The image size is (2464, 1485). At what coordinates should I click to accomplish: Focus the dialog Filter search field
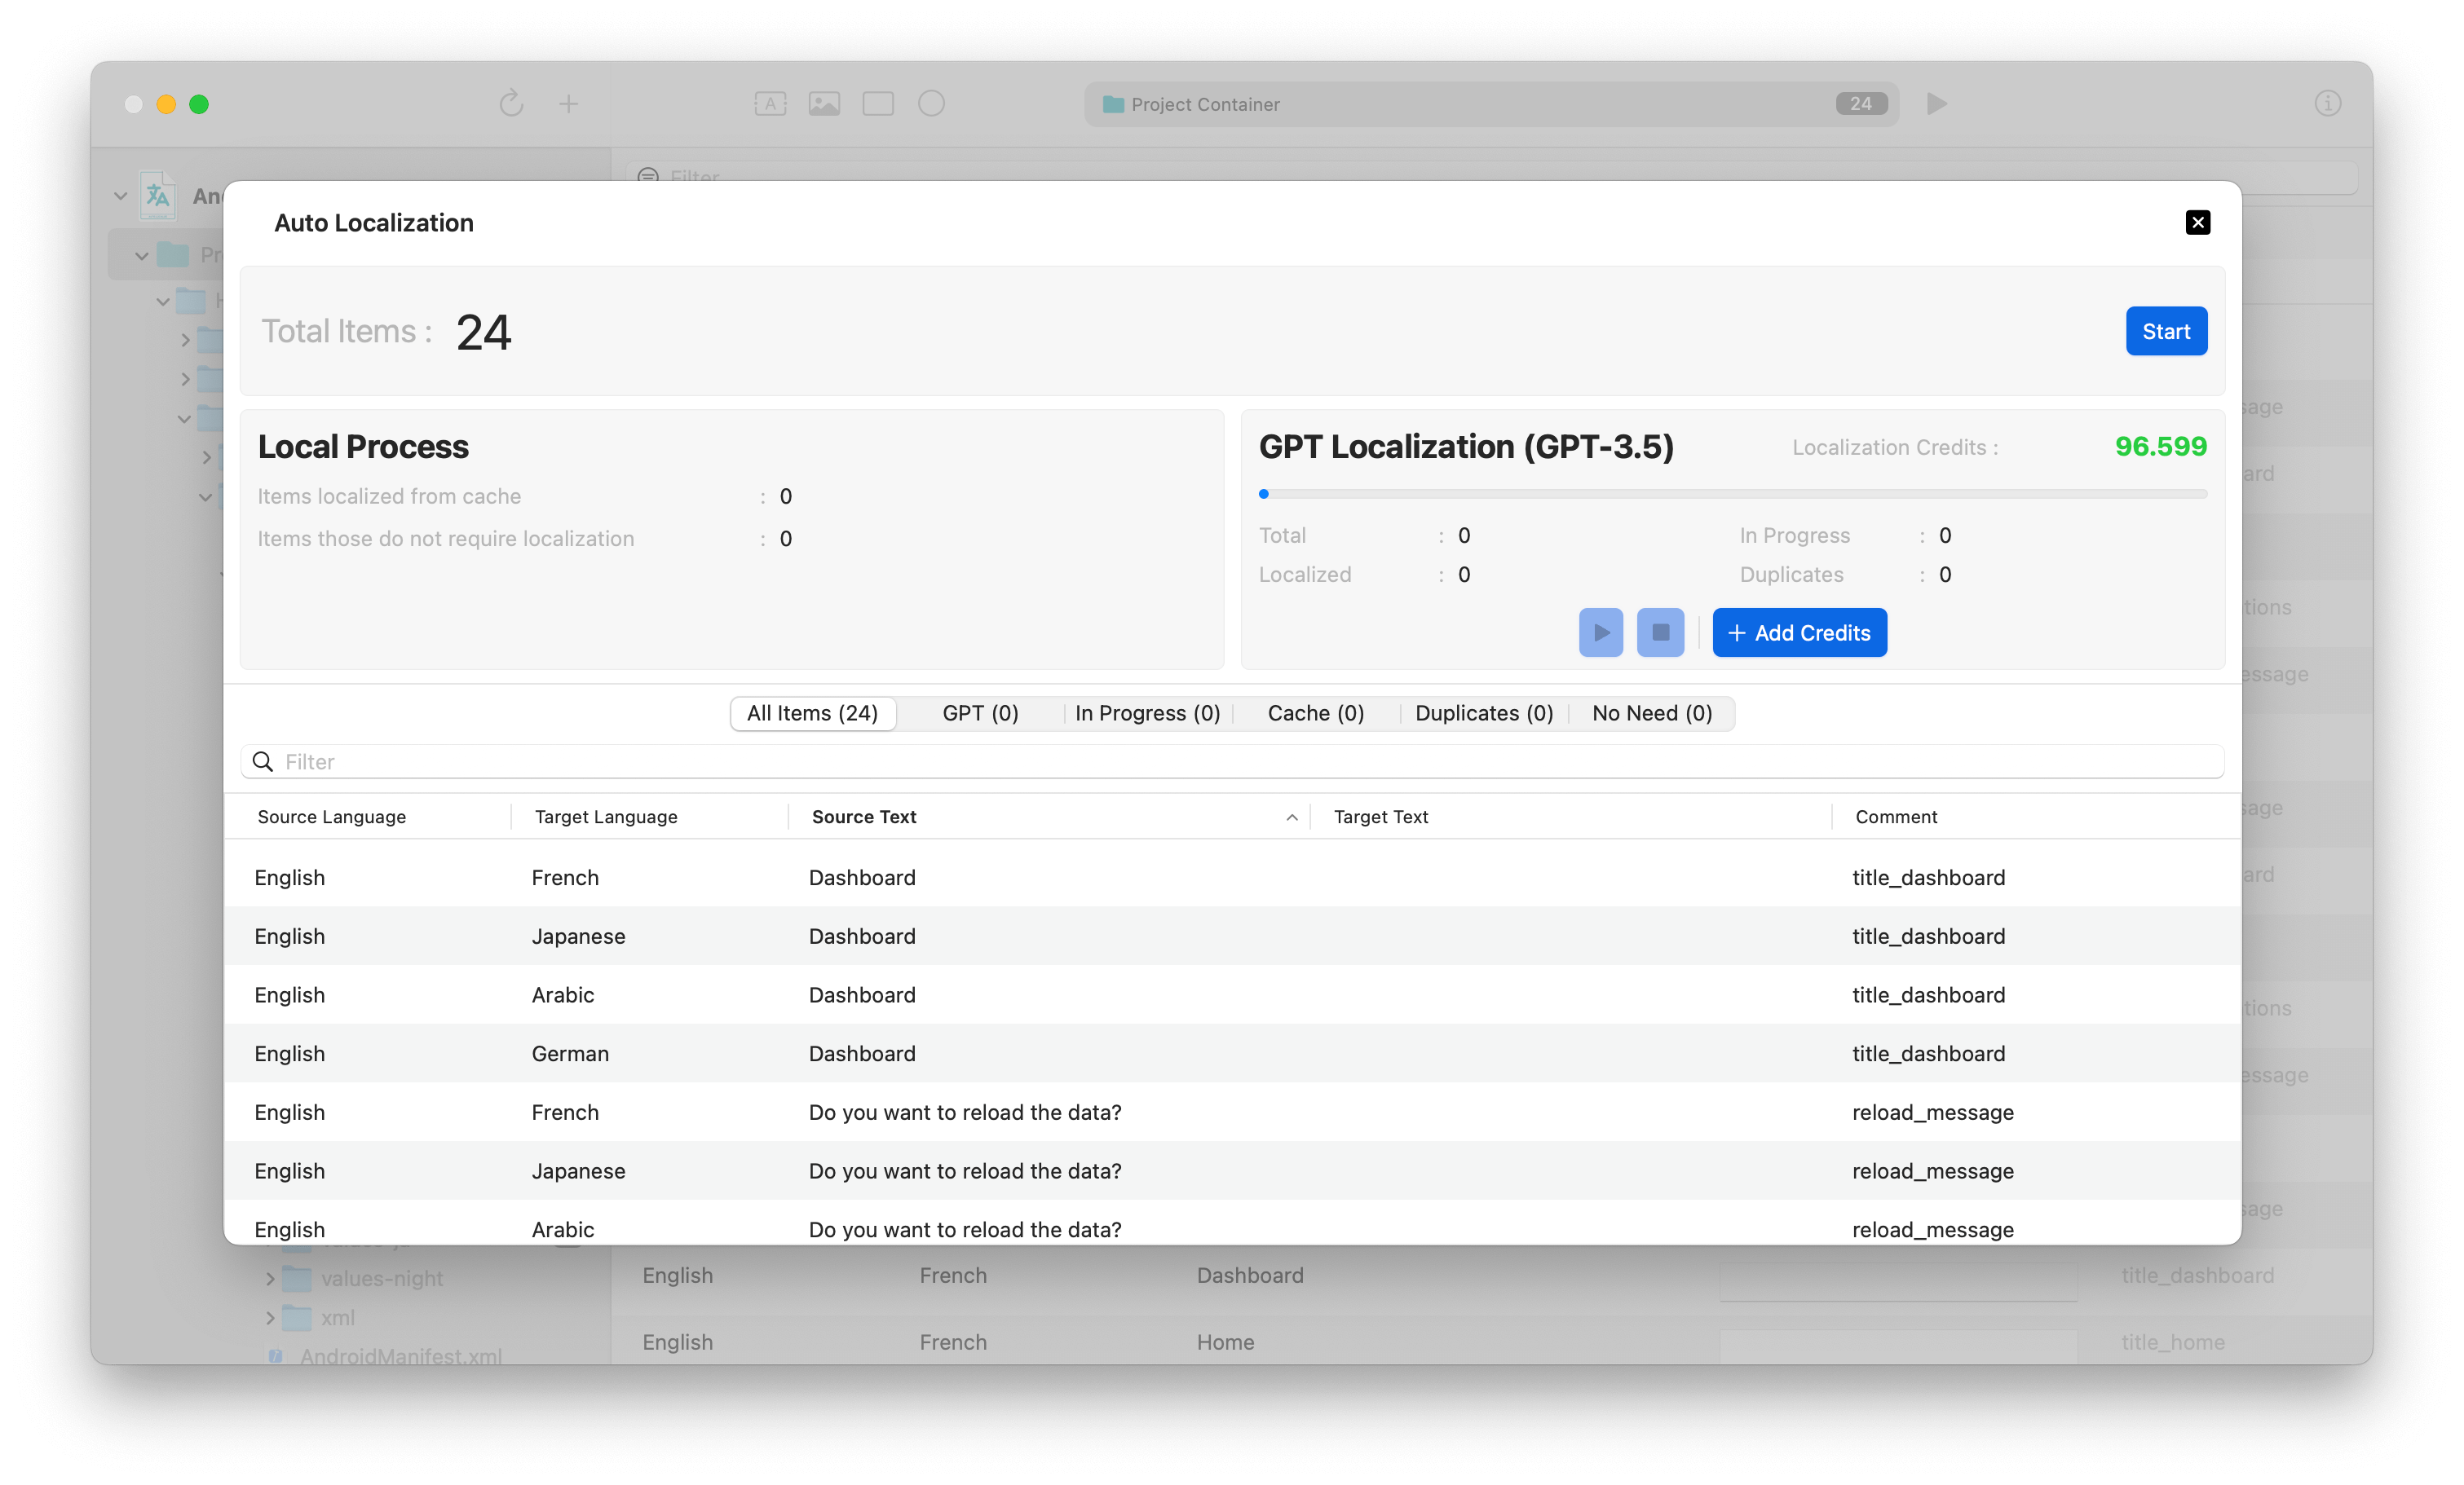[1232, 761]
